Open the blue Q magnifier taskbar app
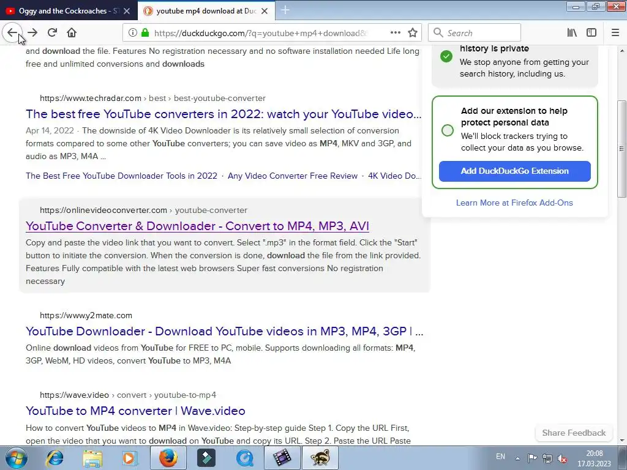 coord(244,458)
